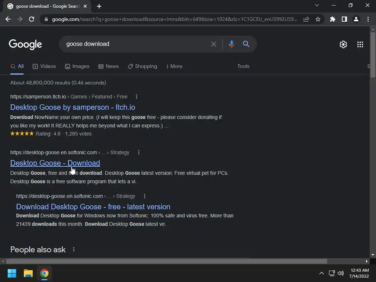Image resolution: width=376 pixels, height=282 pixels.
Task: Open the volume tray icon
Action: [x=340, y=273]
